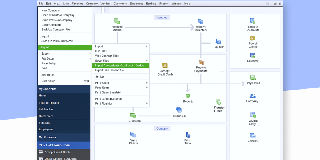The height and width of the screenshot is (160, 320).
Task: Open the Calendar icon
Action: (253, 56)
